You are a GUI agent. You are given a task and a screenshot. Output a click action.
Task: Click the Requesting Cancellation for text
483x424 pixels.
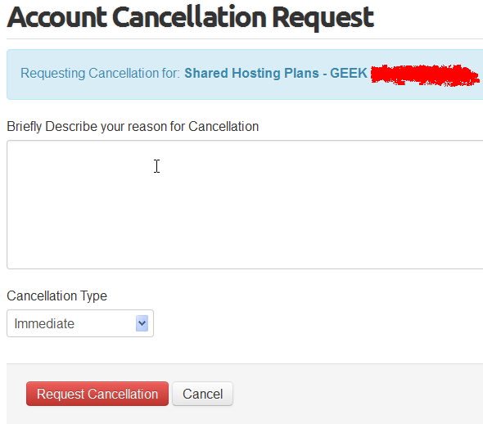click(x=100, y=74)
